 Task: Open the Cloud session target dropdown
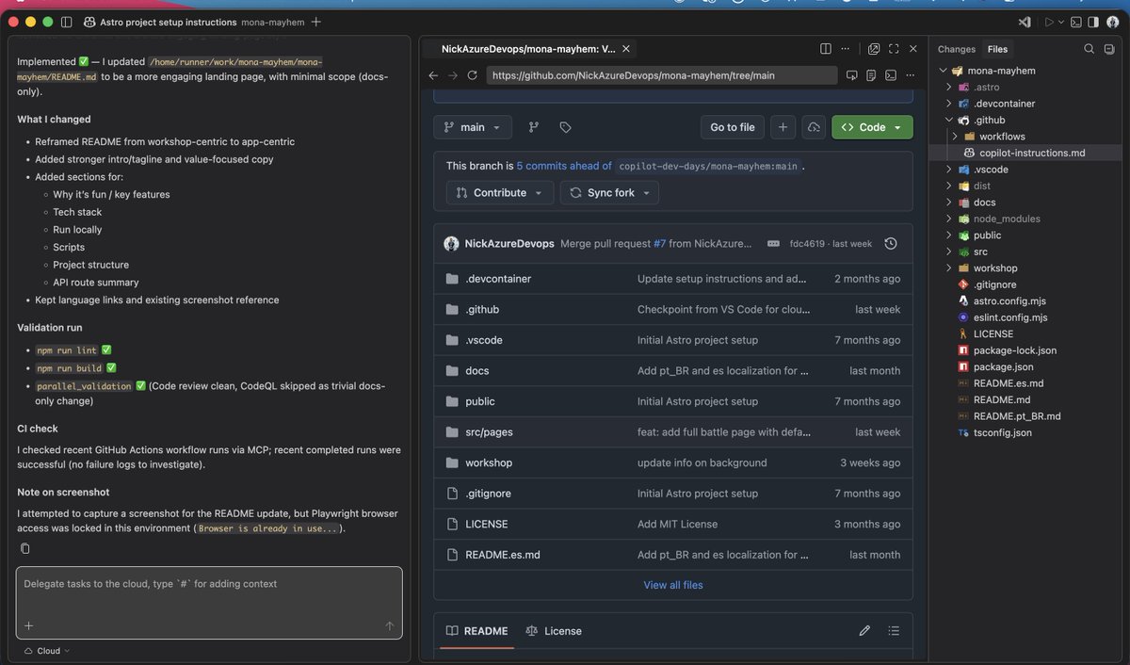tap(46, 651)
